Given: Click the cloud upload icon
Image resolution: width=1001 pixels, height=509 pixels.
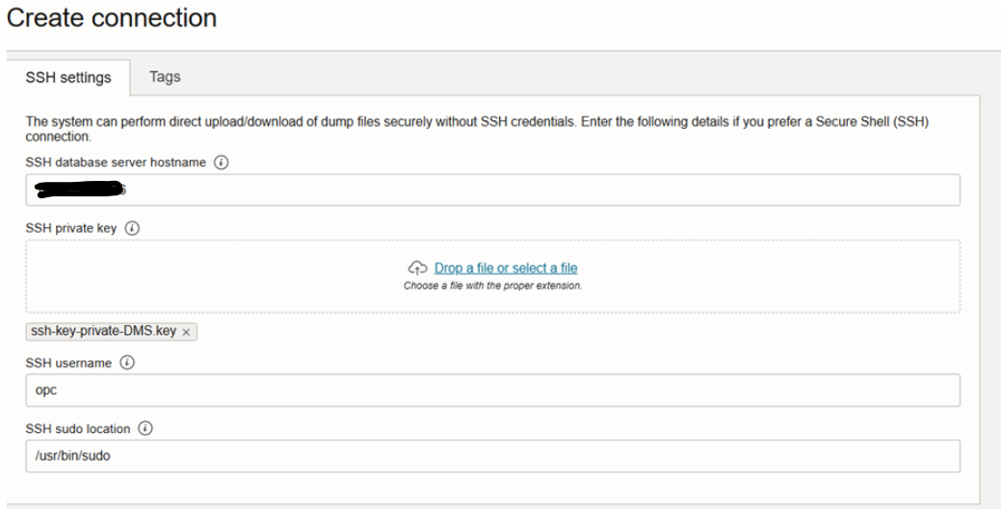Looking at the screenshot, I should point(417,267).
